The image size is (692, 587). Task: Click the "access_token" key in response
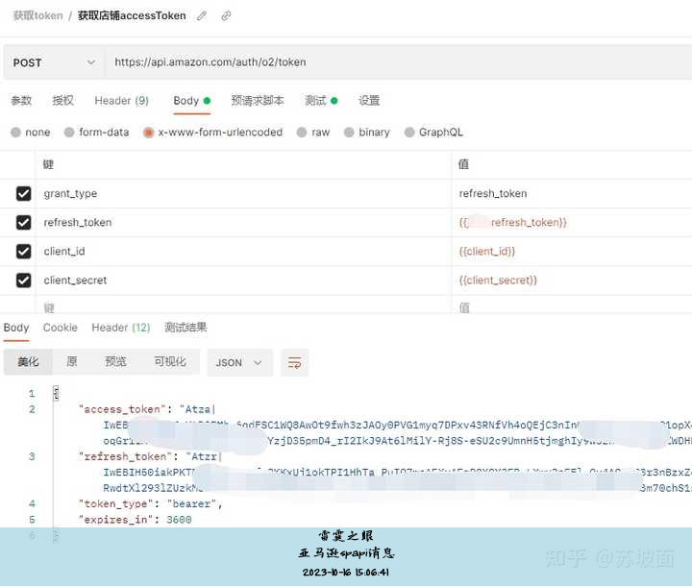tap(122, 409)
